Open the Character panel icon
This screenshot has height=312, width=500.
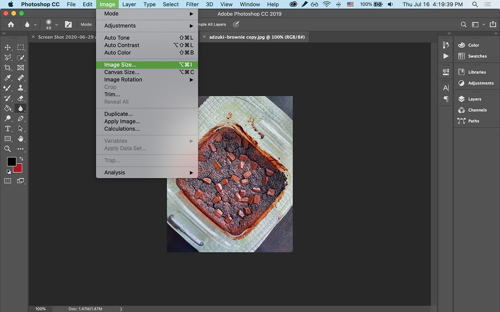(x=445, y=88)
